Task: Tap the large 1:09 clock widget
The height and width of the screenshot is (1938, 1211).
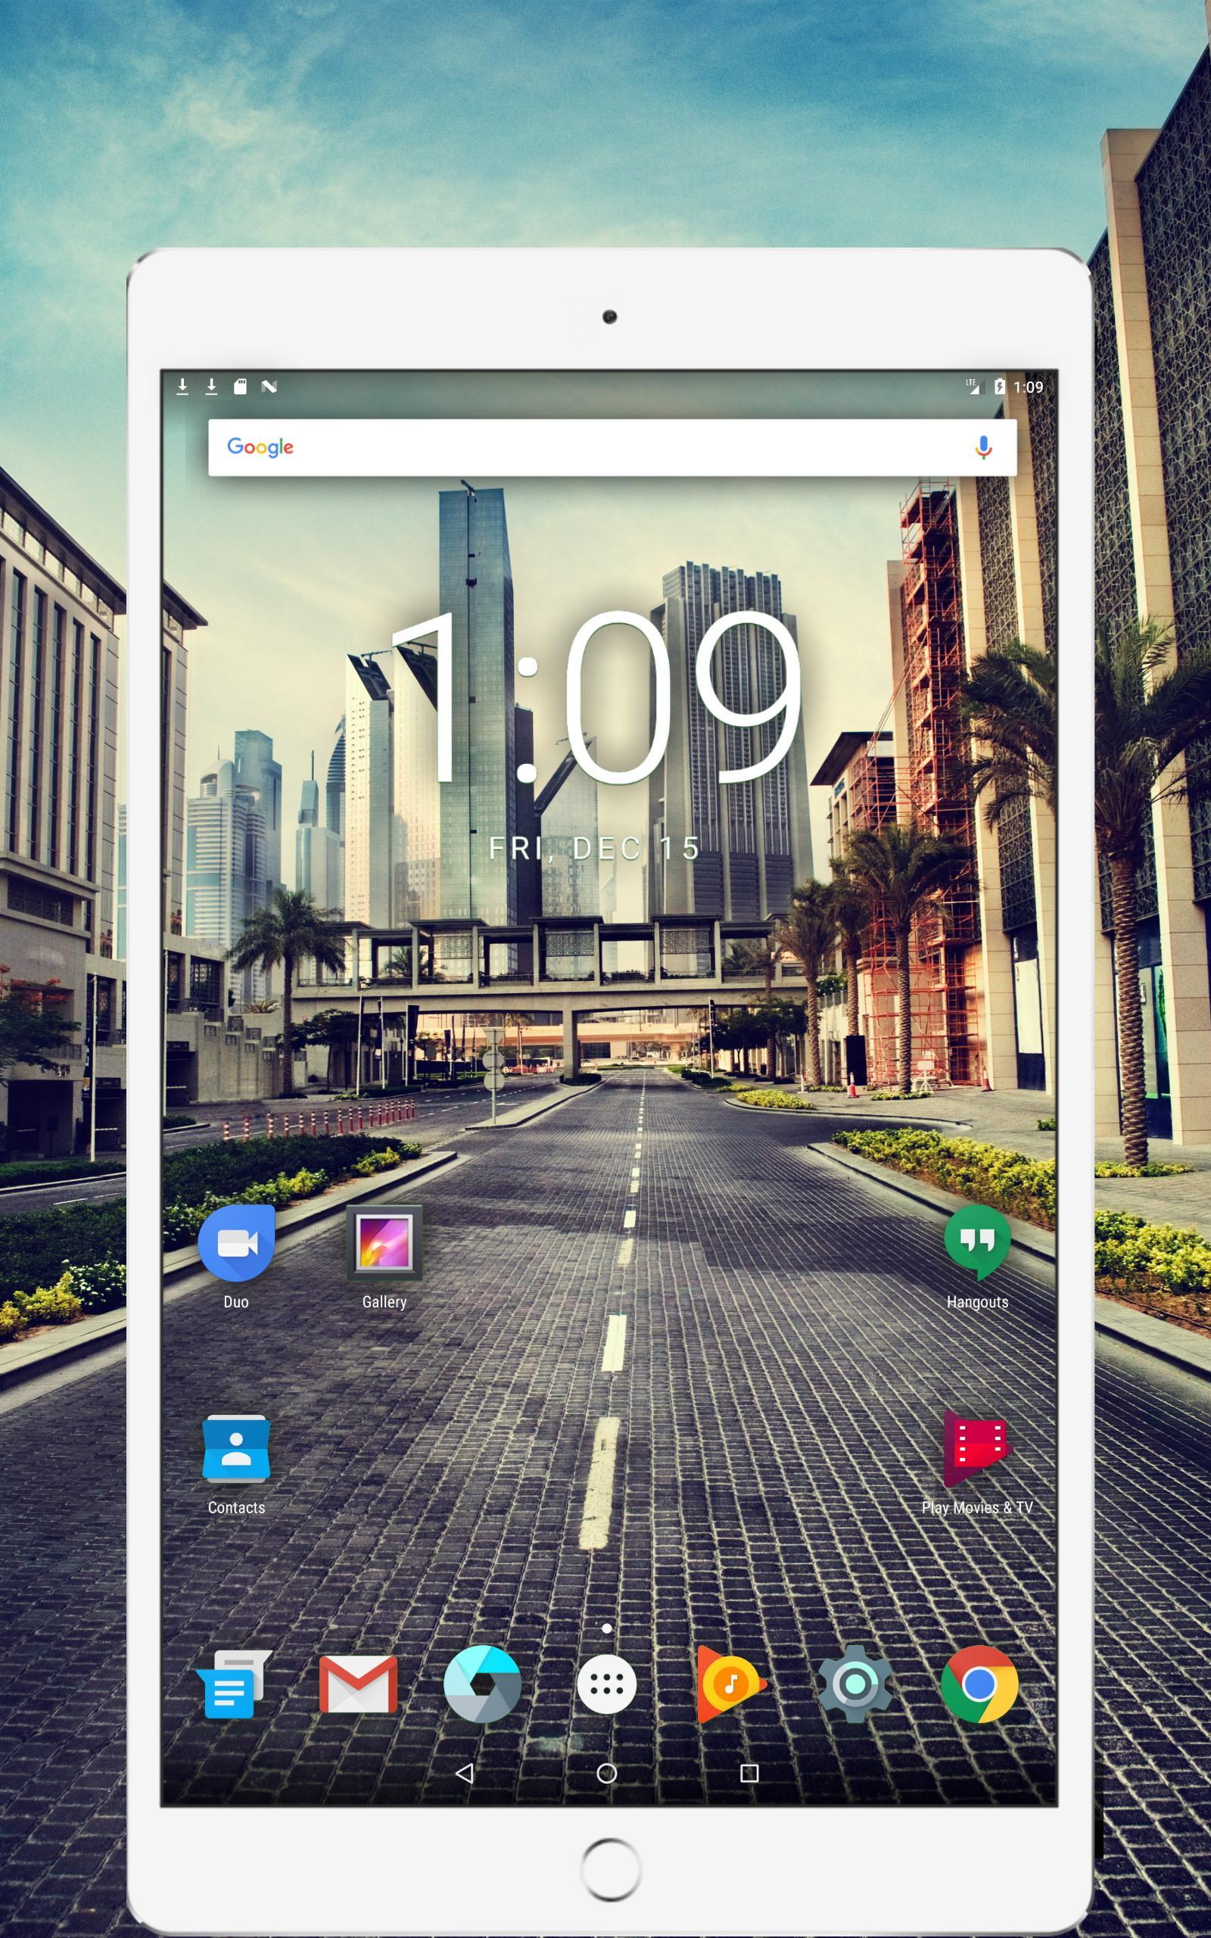Action: pos(596,697)
